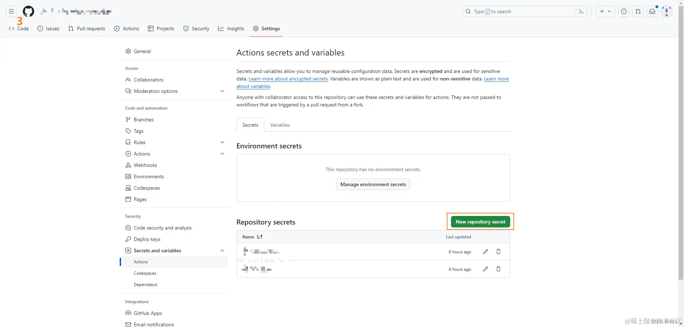Open the user avatar menu
Viewport: 684px width, 327px height.
pyautogui.click(x=667, y=11)
